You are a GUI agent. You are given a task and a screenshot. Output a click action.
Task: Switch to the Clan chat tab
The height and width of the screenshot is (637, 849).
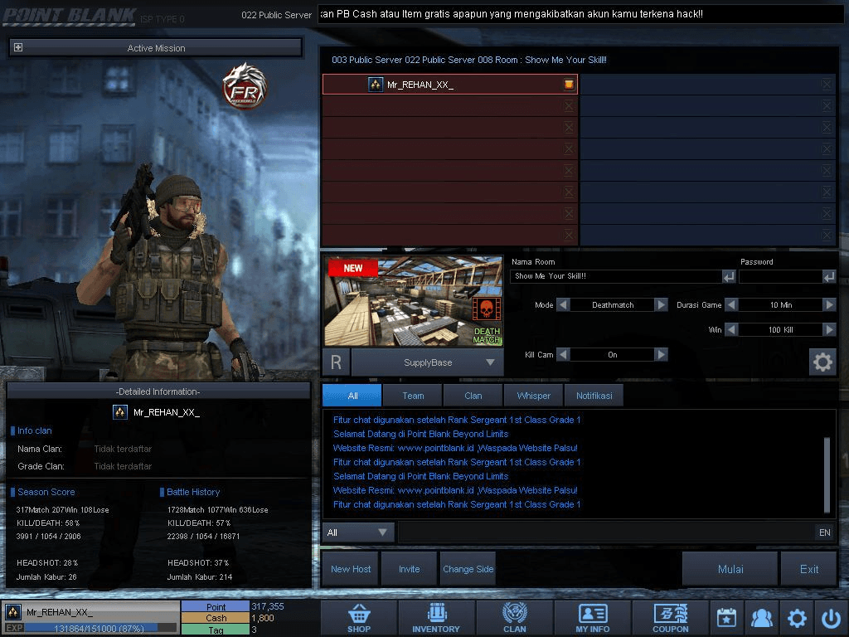(x=473, y=396)
